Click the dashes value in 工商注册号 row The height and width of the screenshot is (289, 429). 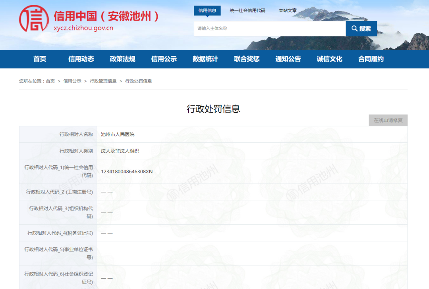(x=107, y=192)
